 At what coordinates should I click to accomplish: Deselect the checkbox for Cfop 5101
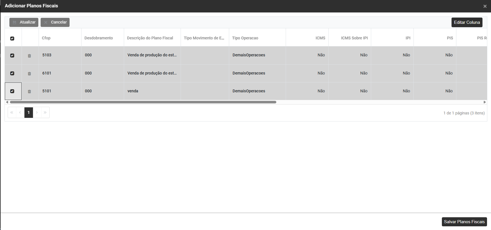click(x=12, y=91)
